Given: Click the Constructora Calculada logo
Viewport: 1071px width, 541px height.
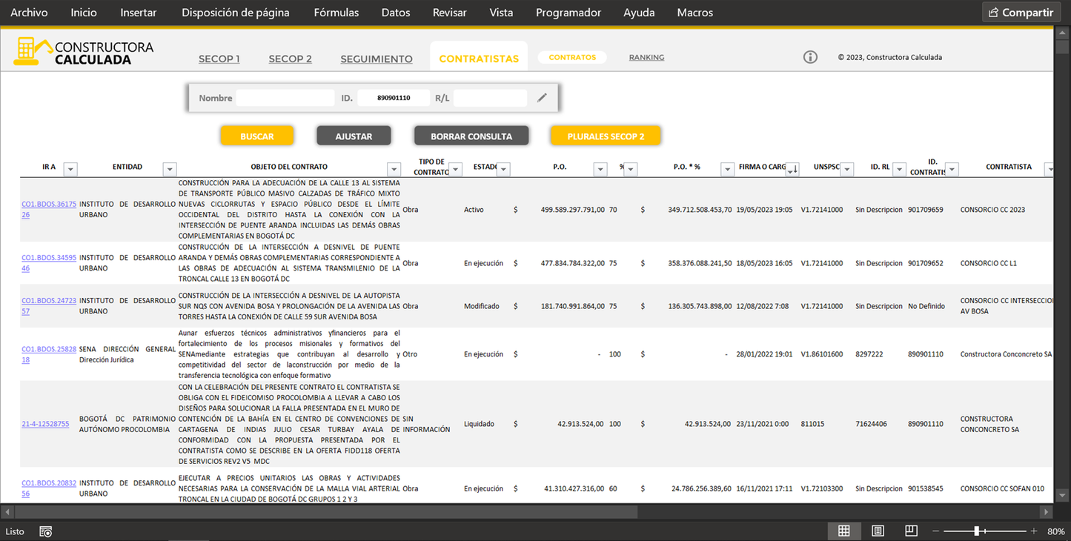Looking at the screenshot, I should [x=84, y=53].
